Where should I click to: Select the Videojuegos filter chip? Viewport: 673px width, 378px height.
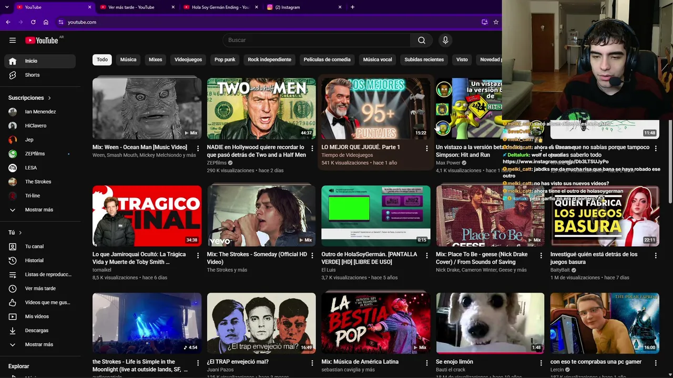tap(188, 60)
